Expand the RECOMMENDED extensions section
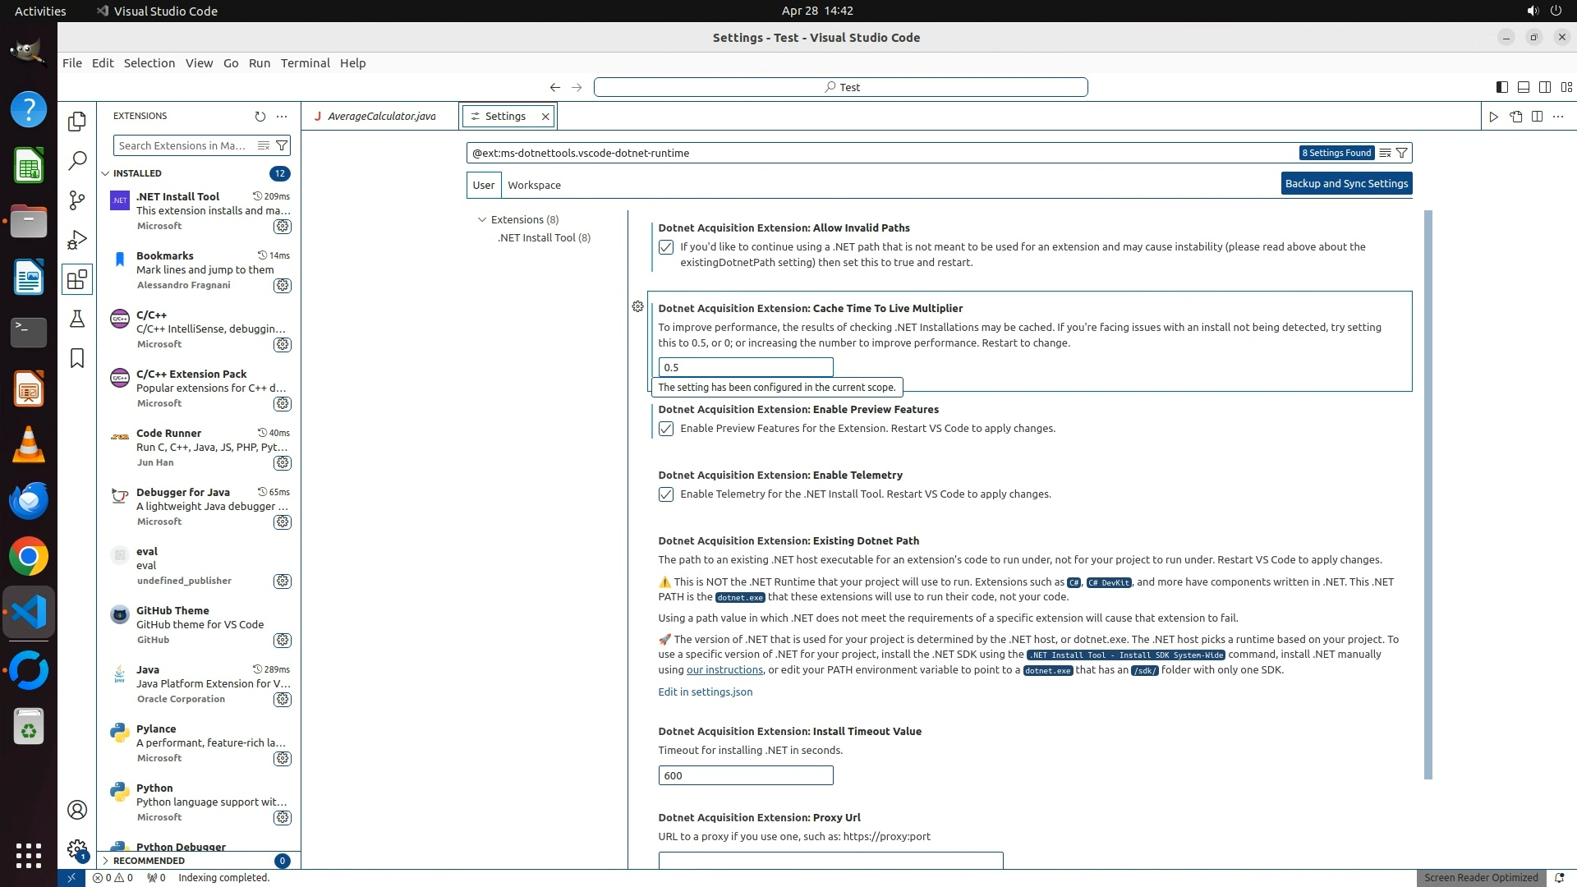1577x887 pixels. coord(106,861)
